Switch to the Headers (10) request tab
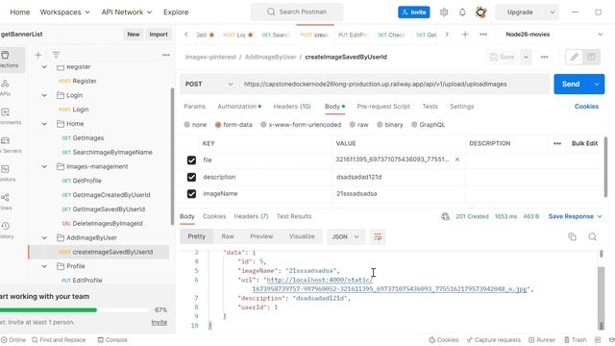This screenshot has width=615, height=346. (292, 107)
